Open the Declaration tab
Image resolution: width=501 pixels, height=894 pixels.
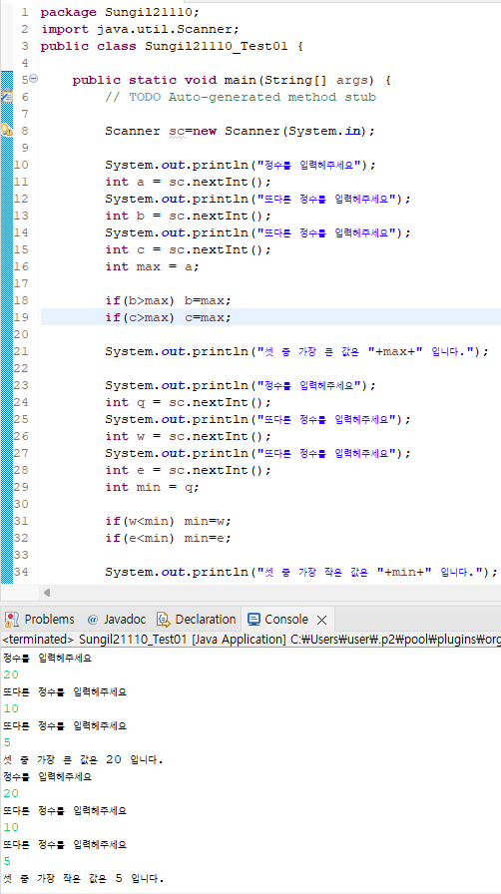pyautogui.click(x=197, y=620)
